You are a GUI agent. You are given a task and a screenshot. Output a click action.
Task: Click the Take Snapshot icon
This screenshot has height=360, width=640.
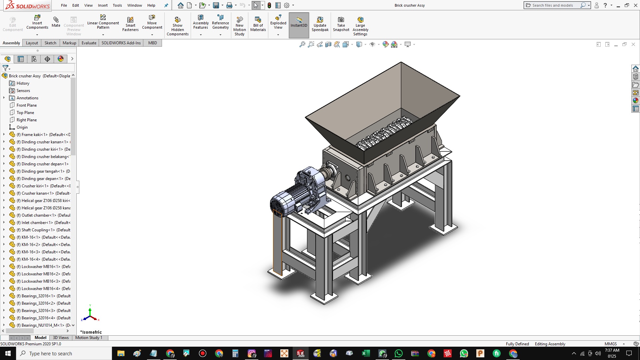point(341,20)
